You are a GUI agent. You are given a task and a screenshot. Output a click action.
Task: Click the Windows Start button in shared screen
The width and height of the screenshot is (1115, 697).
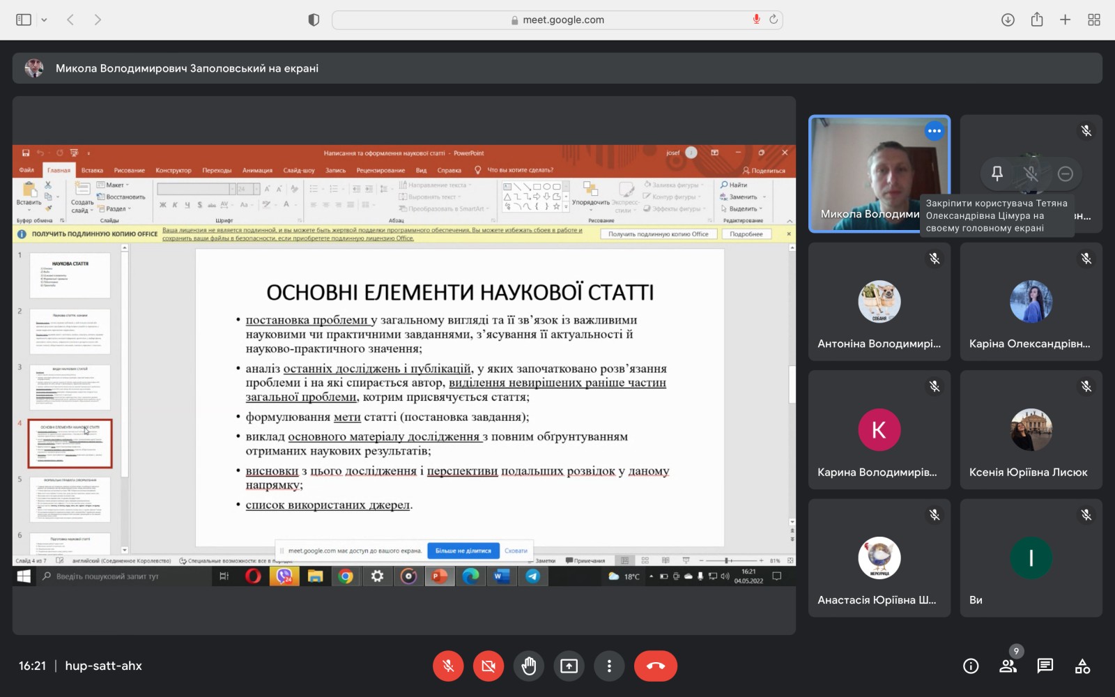click(24, 576)
